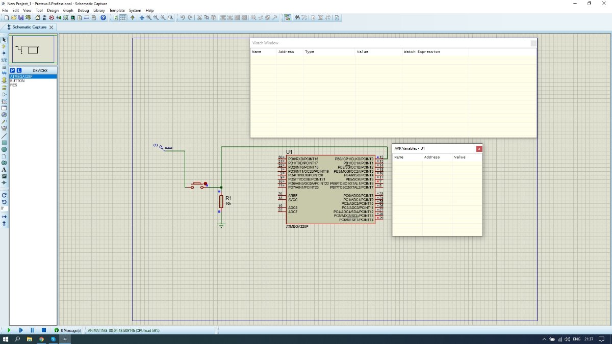This screenshot has height=344, width=612.
Task: Click the Zoom Out magnifier icon
Action: pos(156,17)
